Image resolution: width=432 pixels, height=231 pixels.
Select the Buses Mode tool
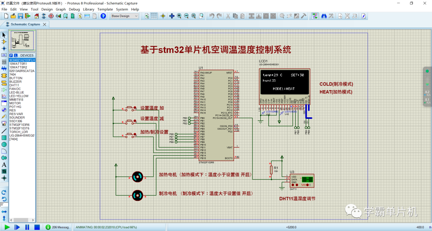(4, 68)
